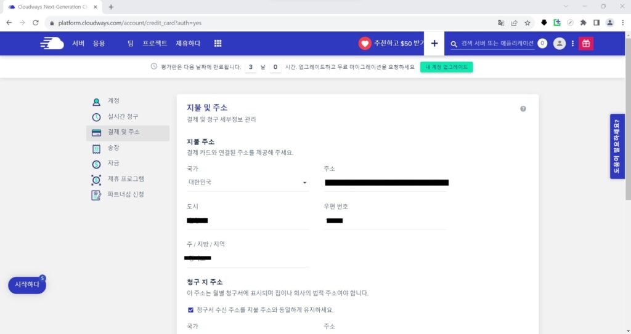The width and height of the screenshot is (631, 334).
Task: Open a new browser tab
Action: 111,7
